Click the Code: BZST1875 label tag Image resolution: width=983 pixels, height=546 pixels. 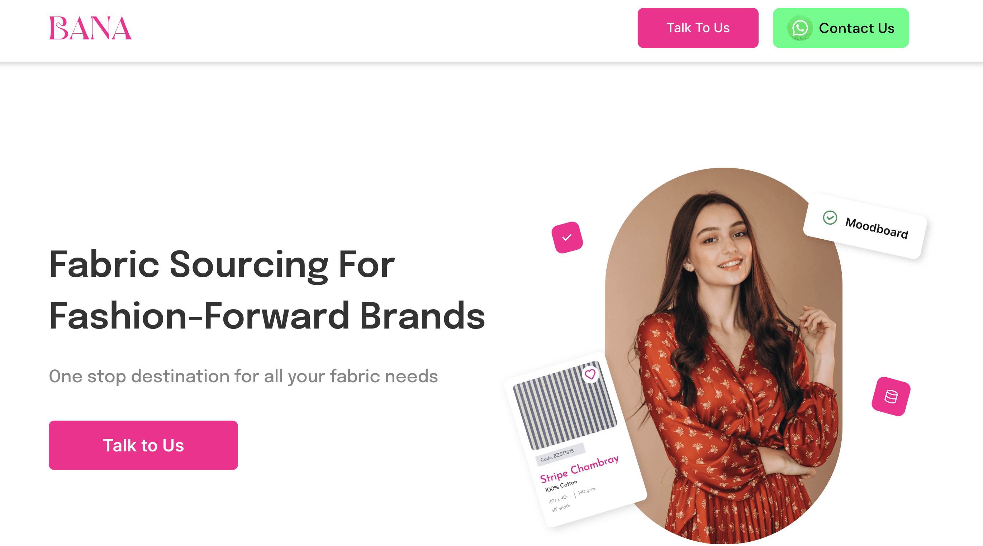point(560,455)
